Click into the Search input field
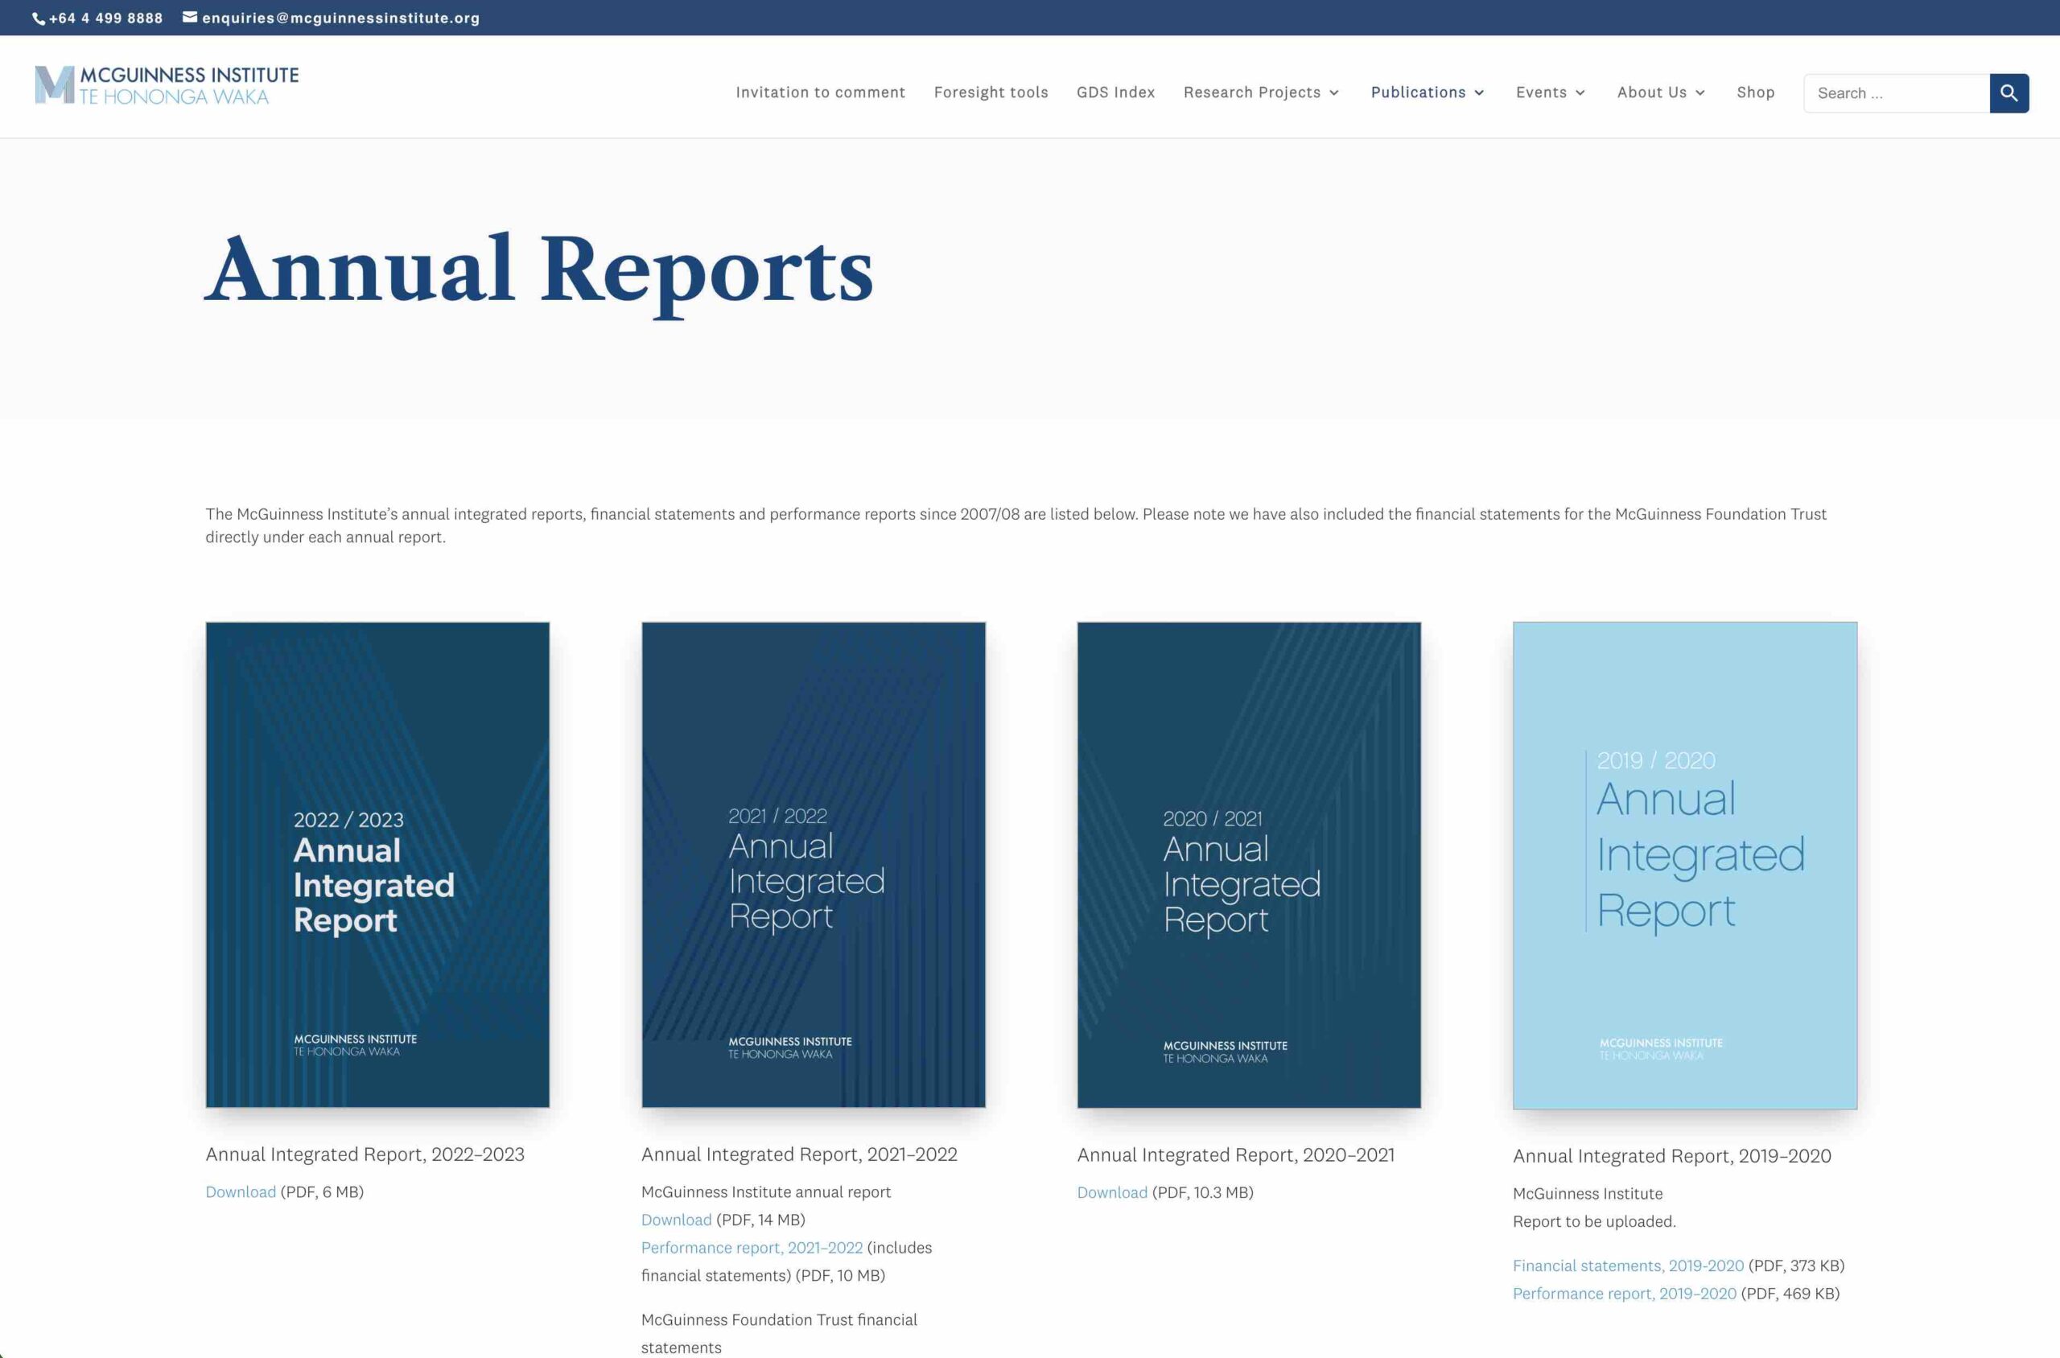Image resolution: width=2060 pixels, height=1358 pixels. (1895, 93)
